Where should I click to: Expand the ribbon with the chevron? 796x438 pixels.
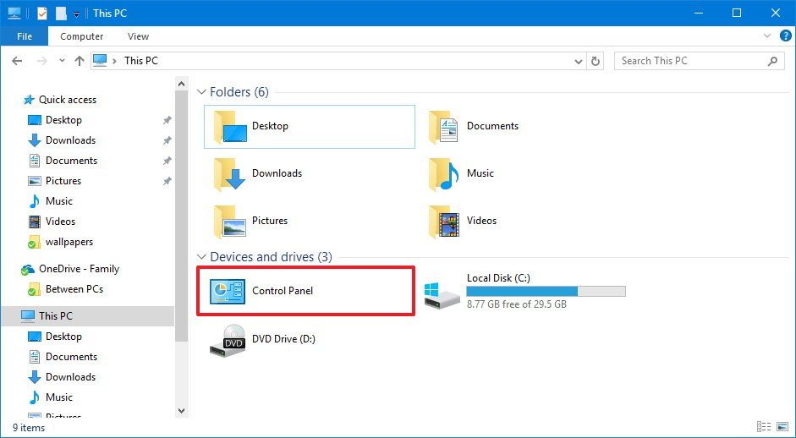point(767,36)
